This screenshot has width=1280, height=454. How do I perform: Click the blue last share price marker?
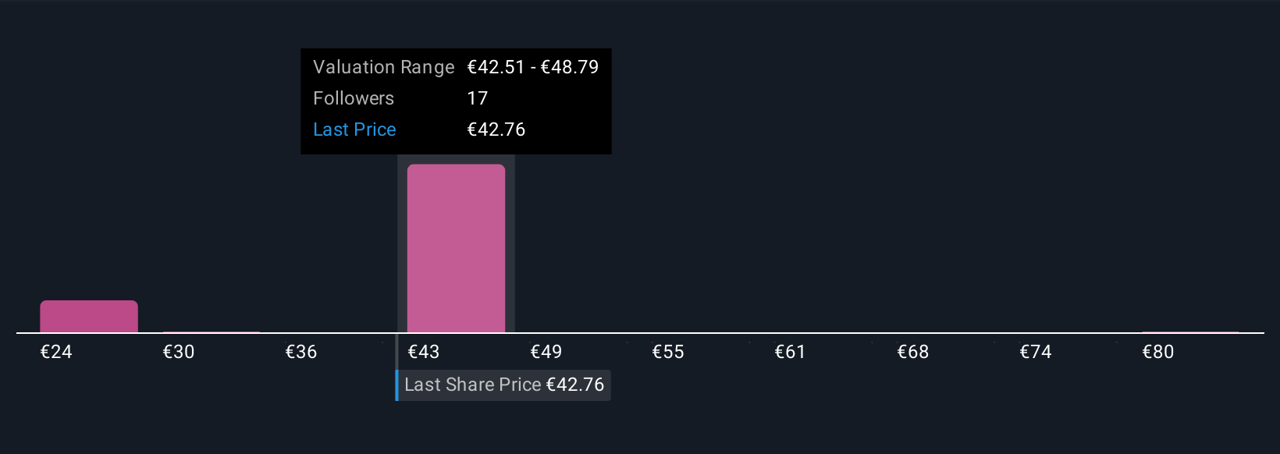[x=396, y=385]
